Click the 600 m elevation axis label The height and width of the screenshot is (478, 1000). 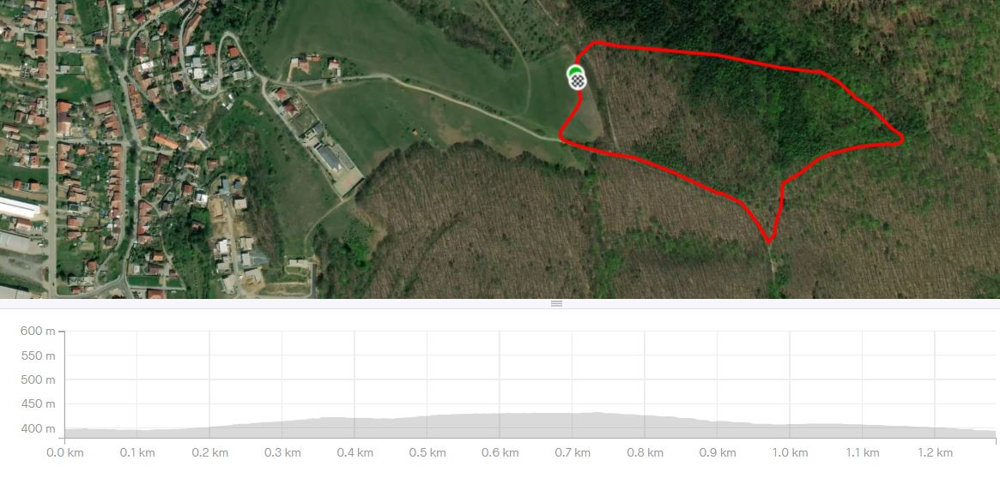[39, 331]
